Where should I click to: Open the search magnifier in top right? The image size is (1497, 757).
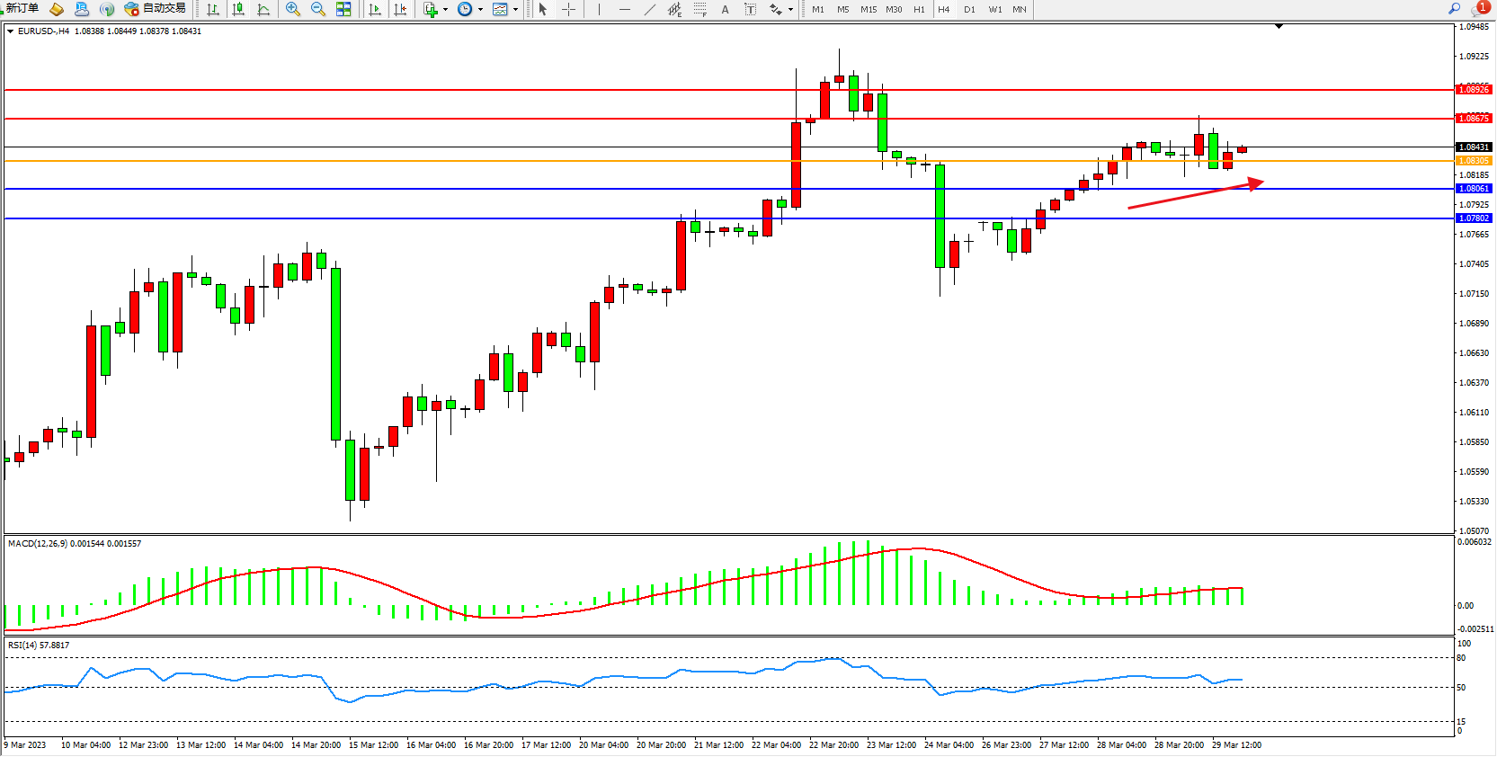tap(1454, 8)
